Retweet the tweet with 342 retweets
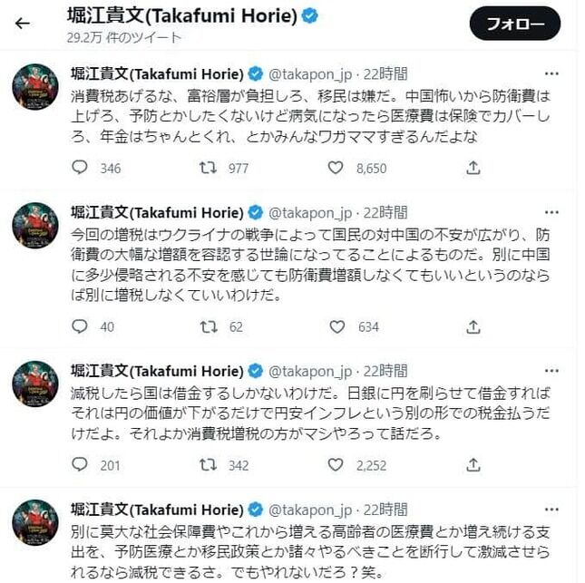Image resolution: width=585 pixels, height=583 pixels. 208,465
